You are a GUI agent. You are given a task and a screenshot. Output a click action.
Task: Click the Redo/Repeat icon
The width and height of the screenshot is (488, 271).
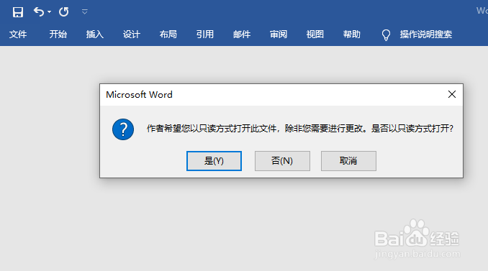64,12
